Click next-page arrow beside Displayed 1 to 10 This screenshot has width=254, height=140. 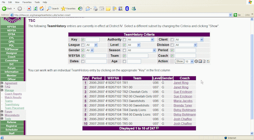coord(157,128)
